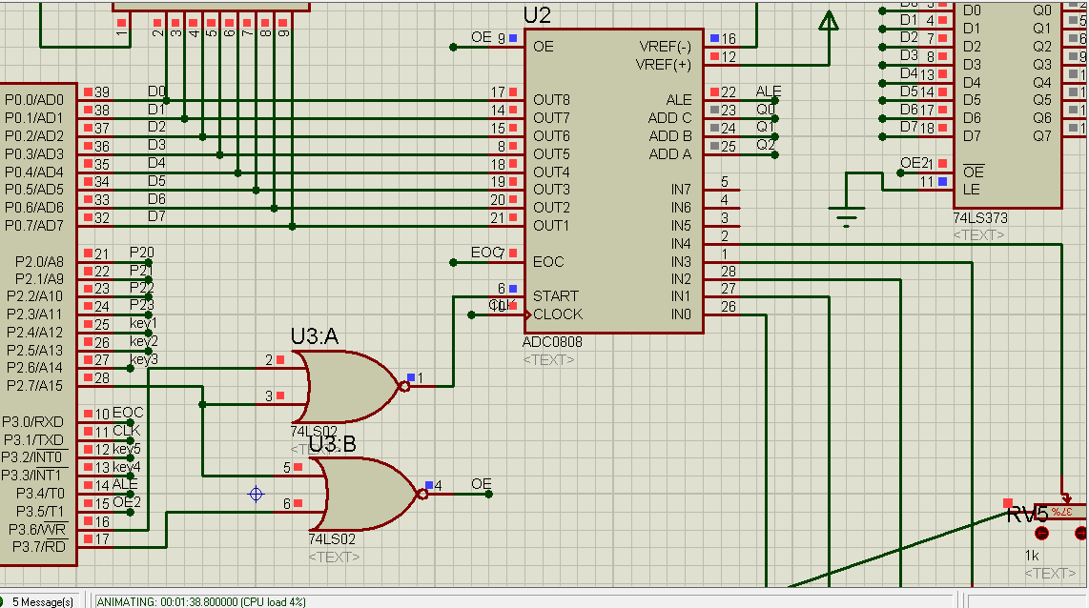
Task: Click the RV5 component label
Action: tap(1026, 515)
